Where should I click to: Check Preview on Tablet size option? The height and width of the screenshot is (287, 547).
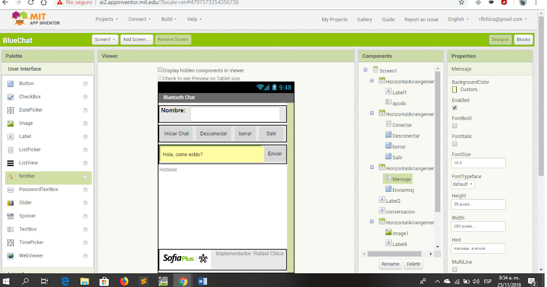[x=160, y=77]
